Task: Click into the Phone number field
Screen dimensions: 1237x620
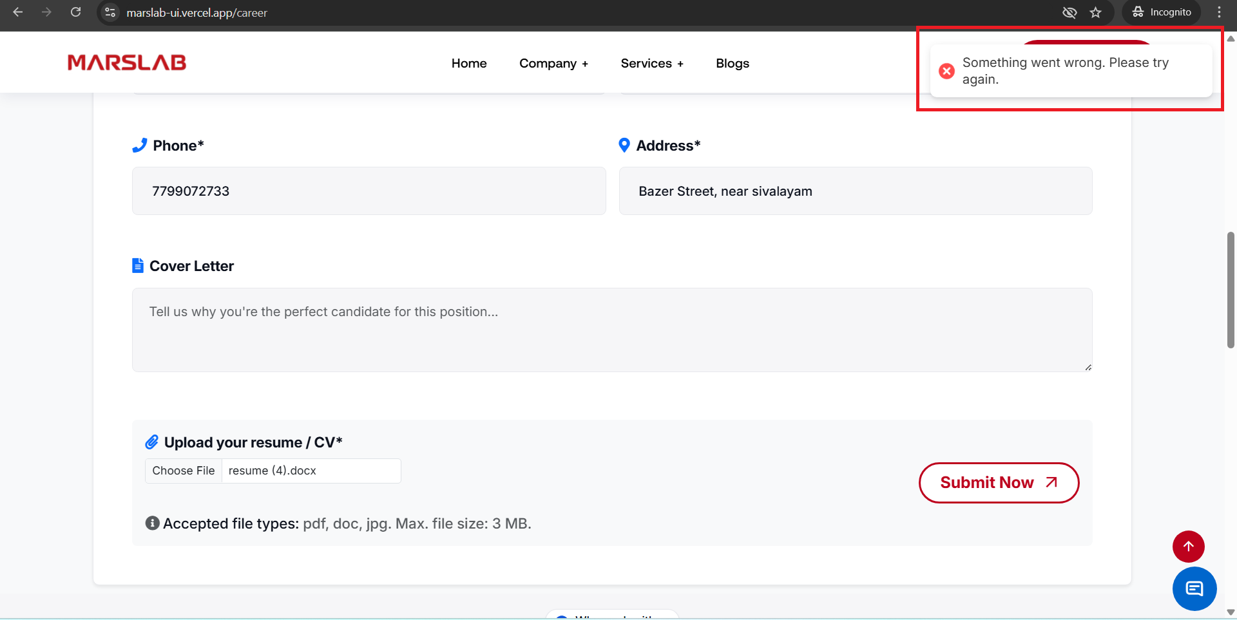Action: tap(369, 191)
